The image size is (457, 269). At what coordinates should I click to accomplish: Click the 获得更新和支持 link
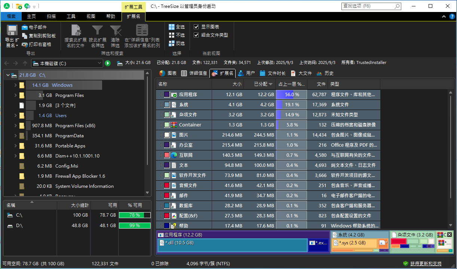click(426, 264)
